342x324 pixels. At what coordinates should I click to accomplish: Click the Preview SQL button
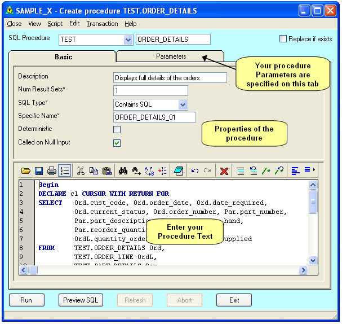point(81,300)
